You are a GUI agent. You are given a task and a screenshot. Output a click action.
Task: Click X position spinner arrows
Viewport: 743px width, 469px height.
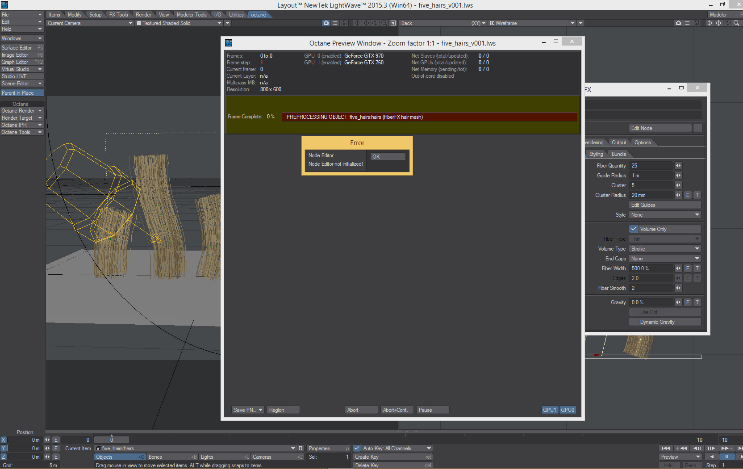47,440
